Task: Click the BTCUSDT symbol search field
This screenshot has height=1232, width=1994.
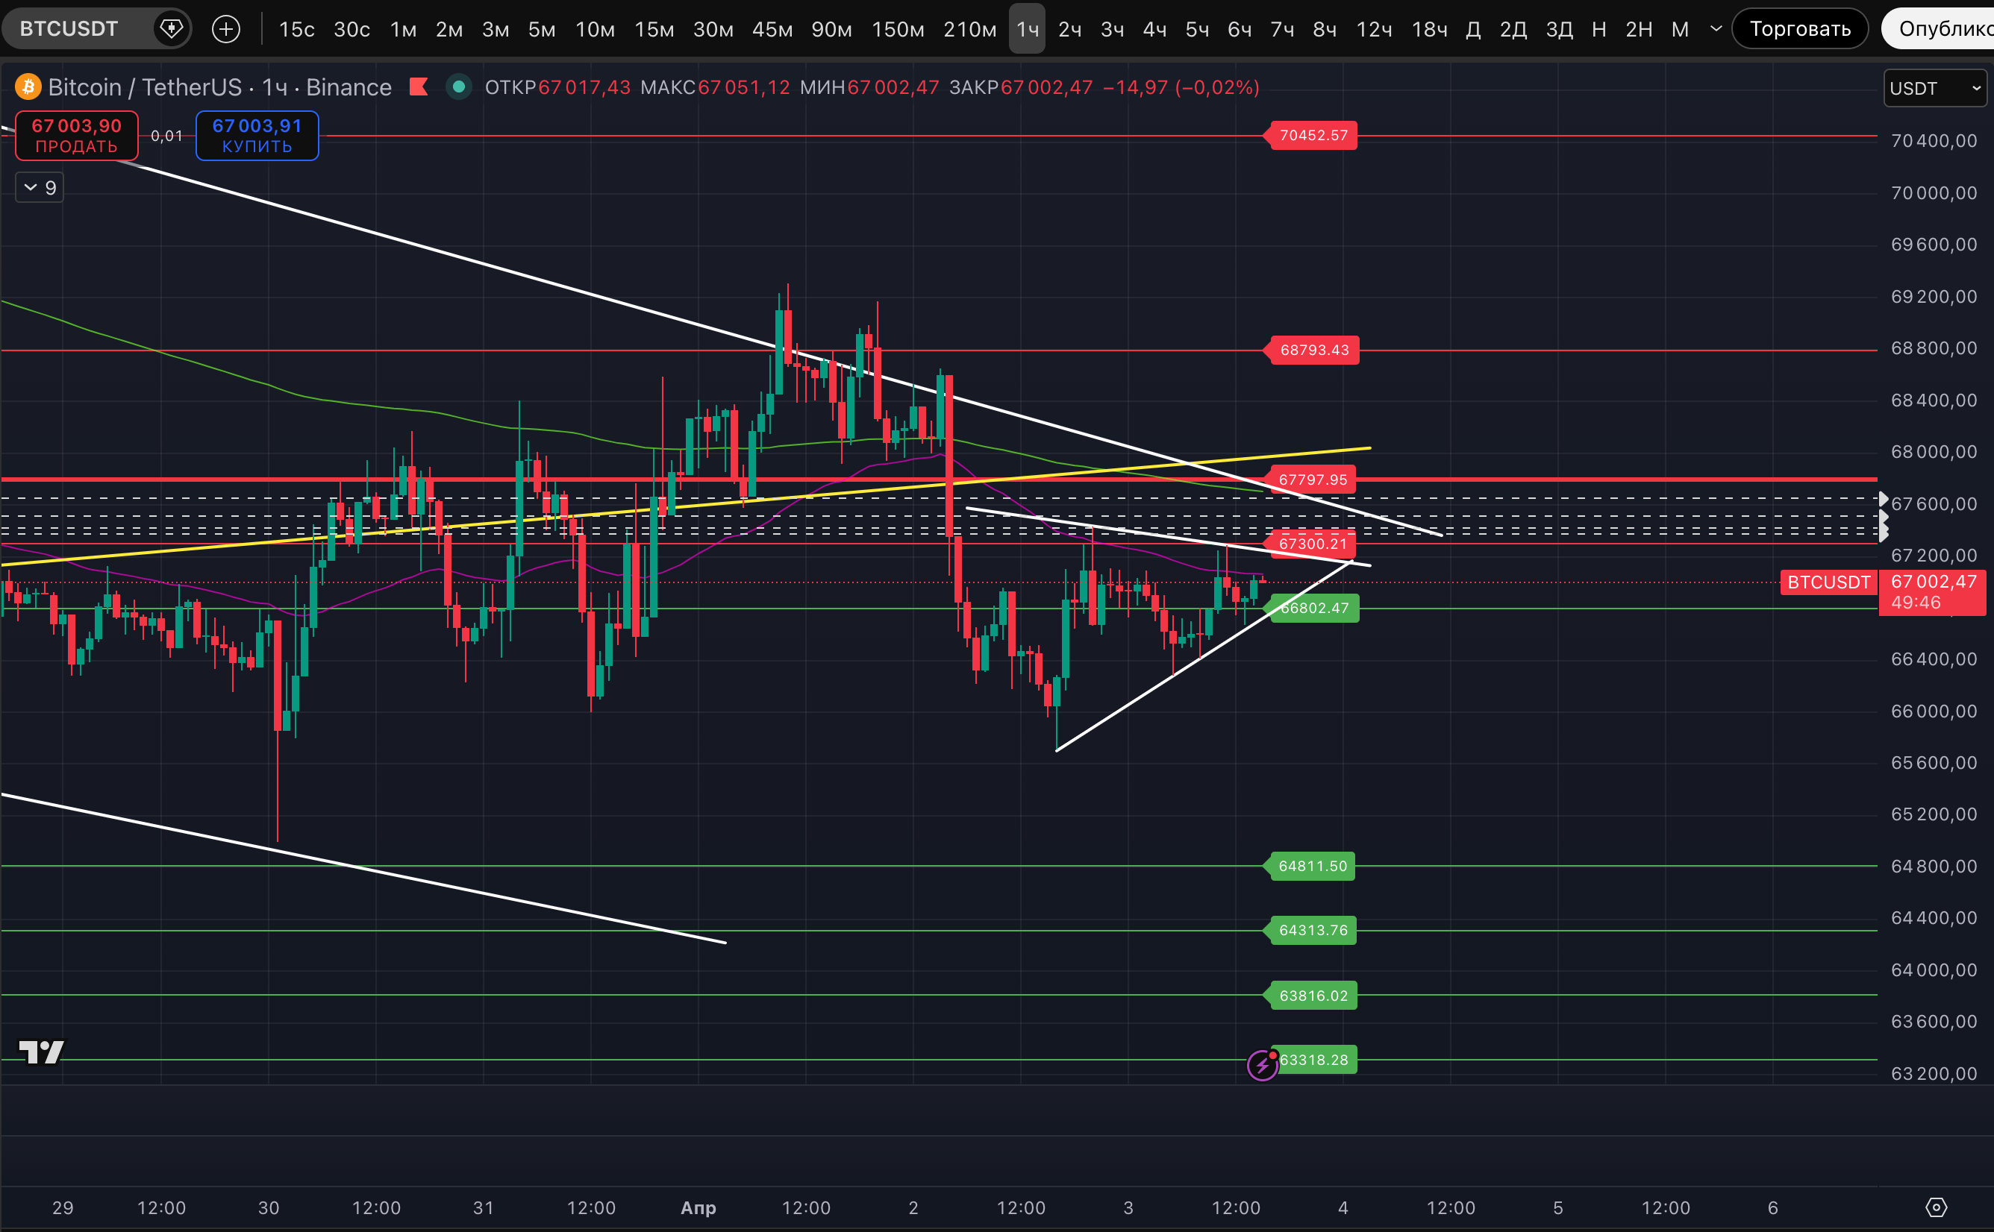Action: pos(69,29)
